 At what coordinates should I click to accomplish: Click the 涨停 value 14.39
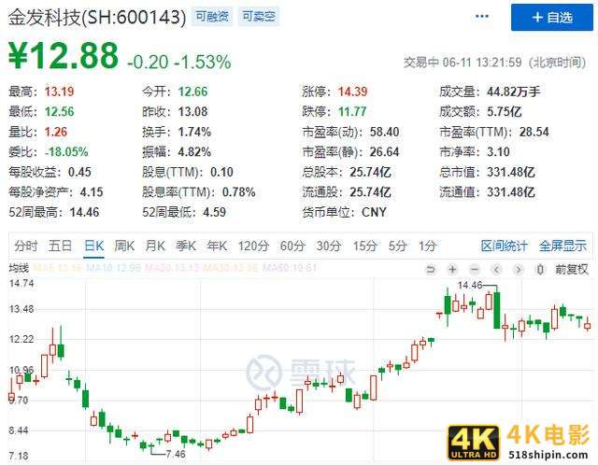pyautogui.click(x=353, y=92)
